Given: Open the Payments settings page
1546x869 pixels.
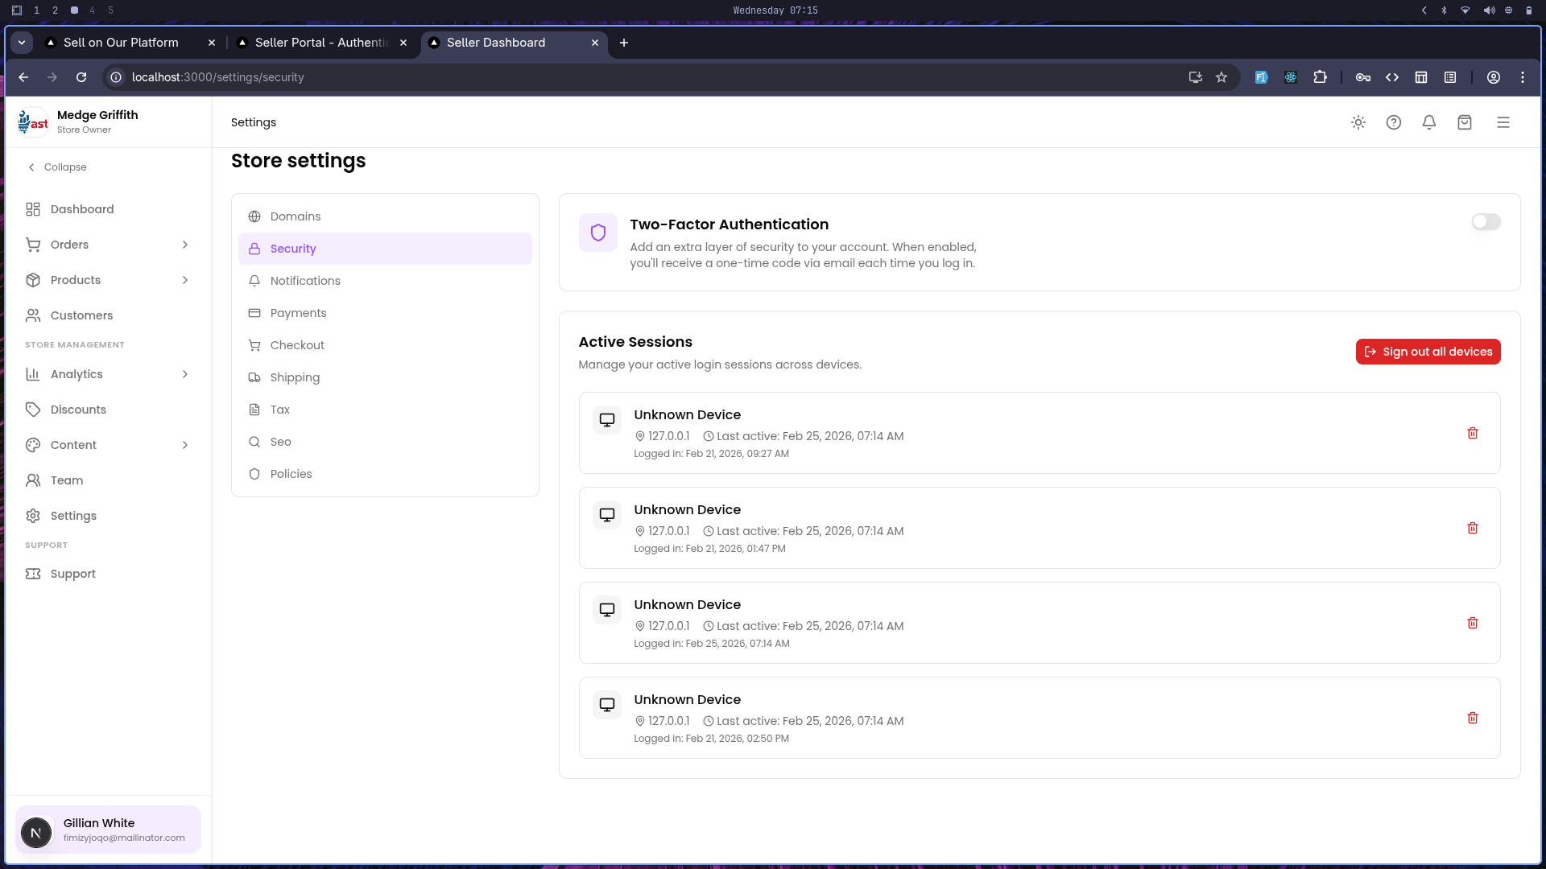Looking at the screenshot, I should 299,313.
